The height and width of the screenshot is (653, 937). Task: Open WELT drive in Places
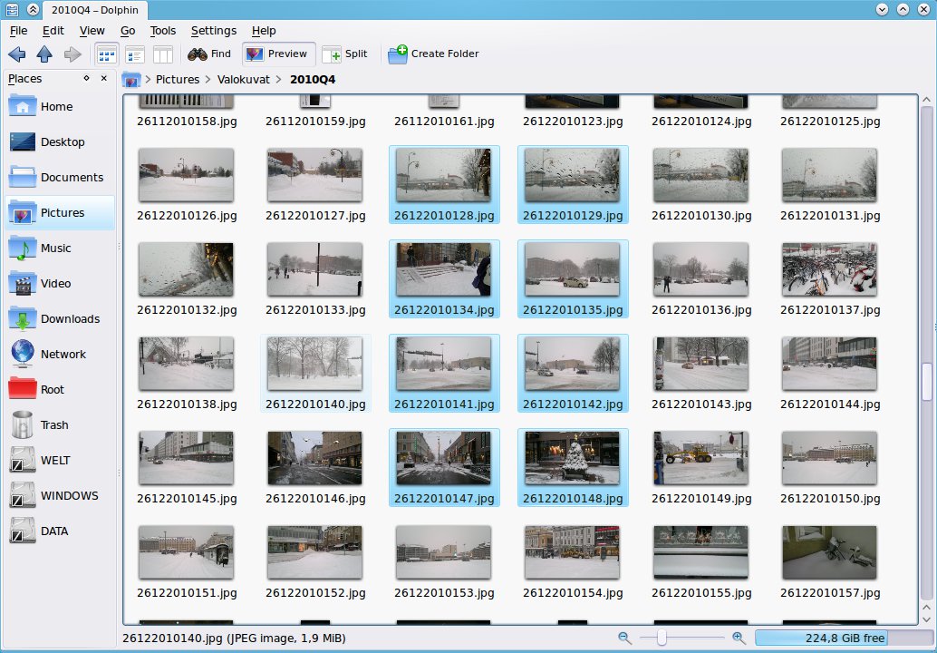tap(60, 461)
